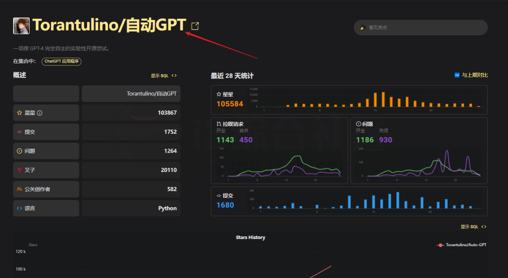This screenshot has height=278, width=508.
Task: Select the 1680 commits count
Action: (x=225, y=205)
